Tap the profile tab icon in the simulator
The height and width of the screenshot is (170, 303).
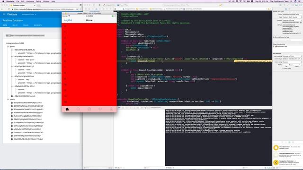[x=111, y=109]
